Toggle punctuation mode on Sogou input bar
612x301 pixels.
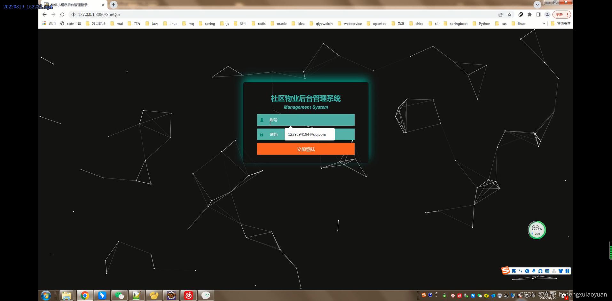[520, 271]
